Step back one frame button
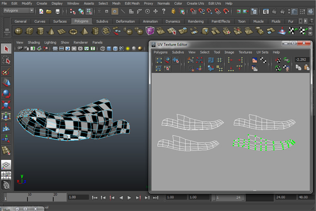Screen dimensions: 316x211 pos(103,198)
